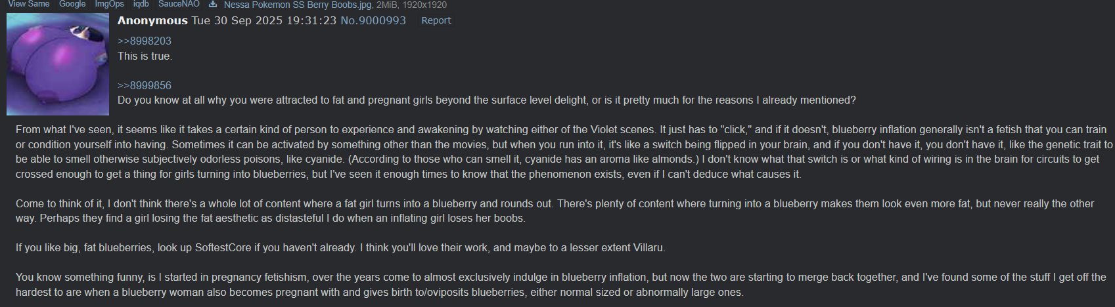Click the line mentioning SoftestCore
This screenshot has width=1115, height=307.
point(340,248)
